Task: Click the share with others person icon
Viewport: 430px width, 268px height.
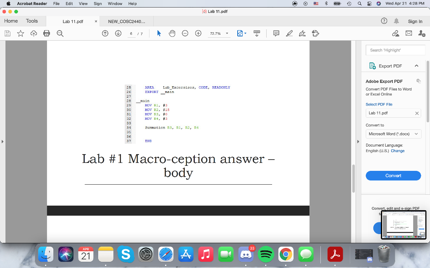Action: (422, 33)
